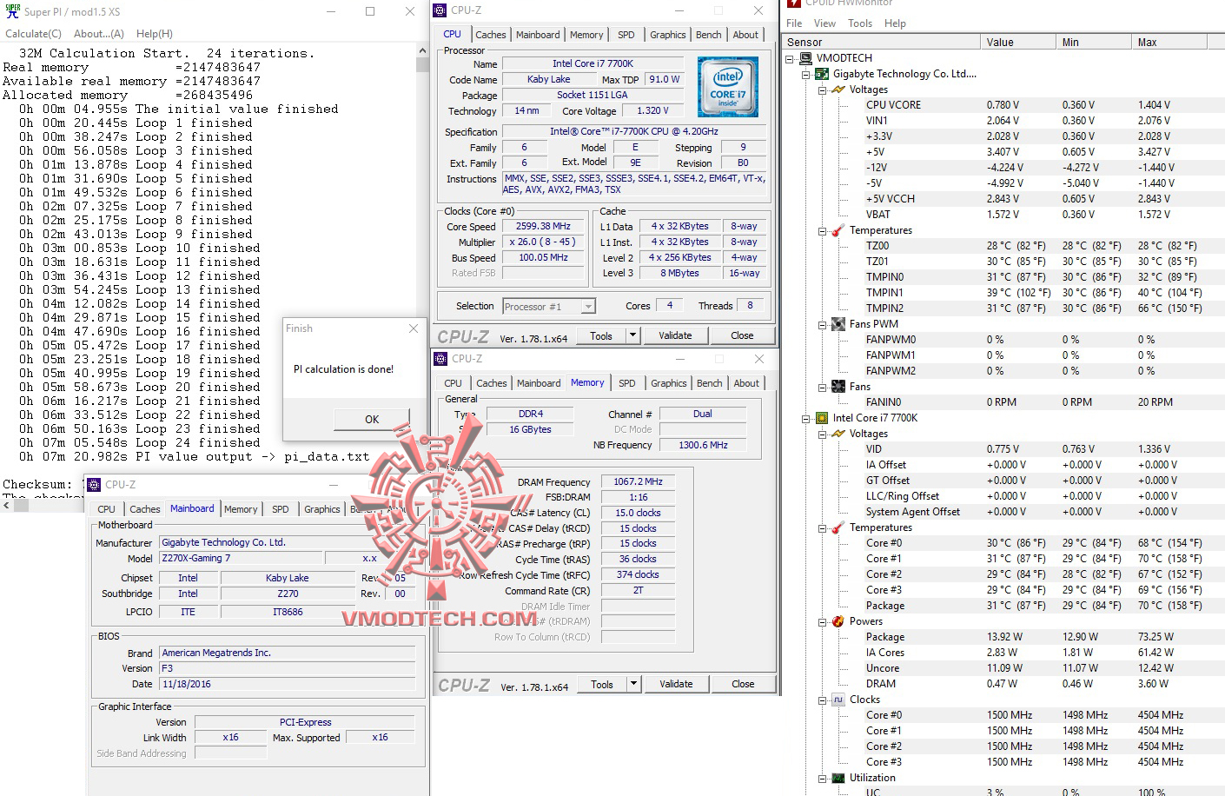Open the Tools dropdown arrow in CPU-Z
This screenshot has height=796, width=1225.
point(633,335)
